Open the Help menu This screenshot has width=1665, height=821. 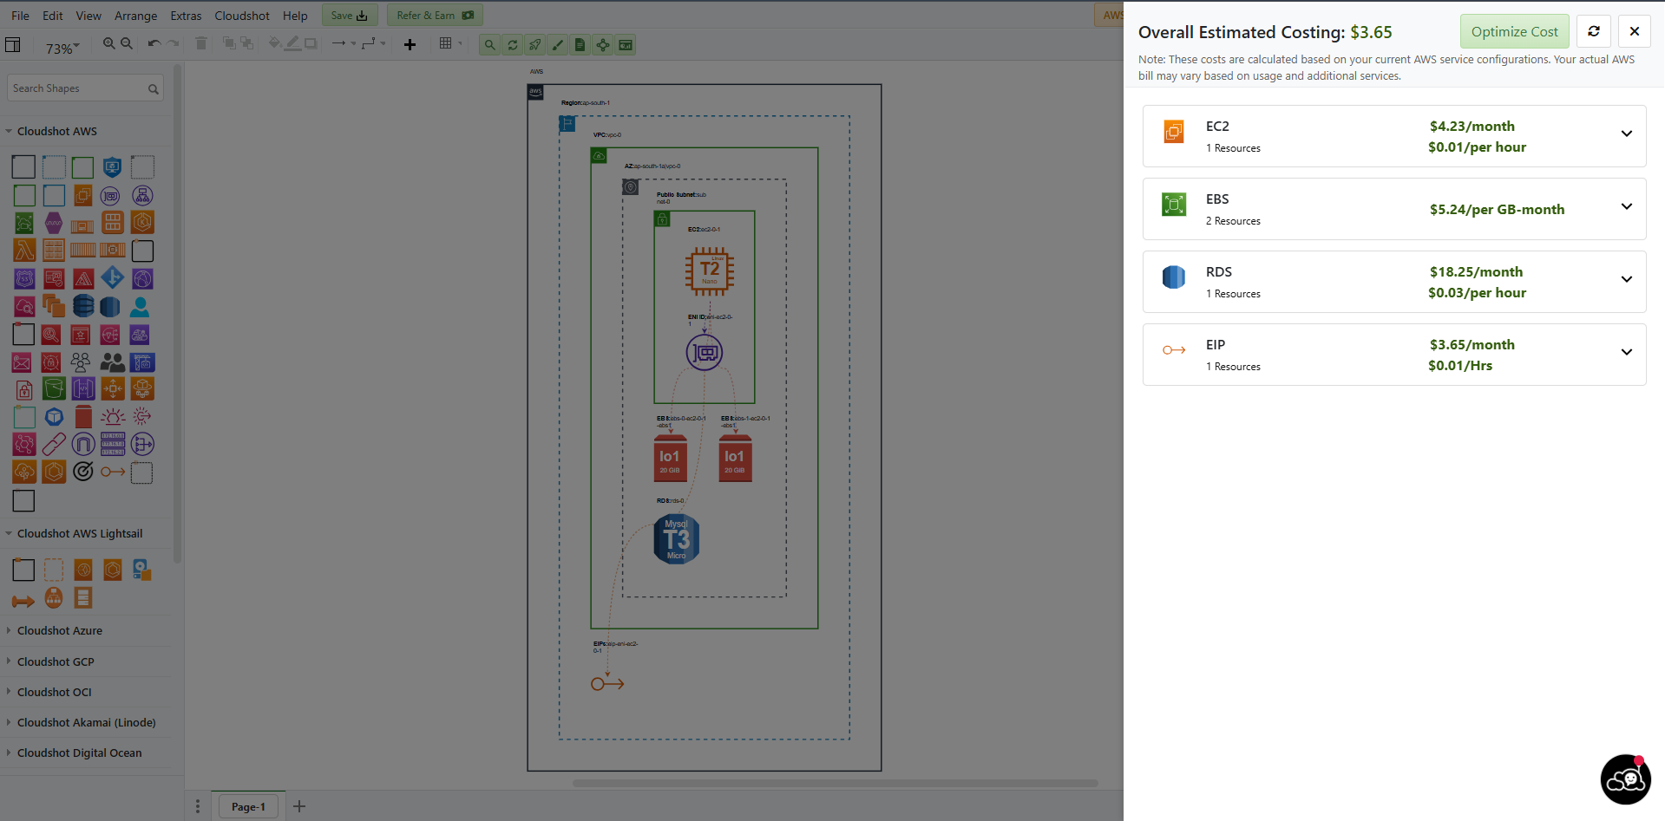295,16
